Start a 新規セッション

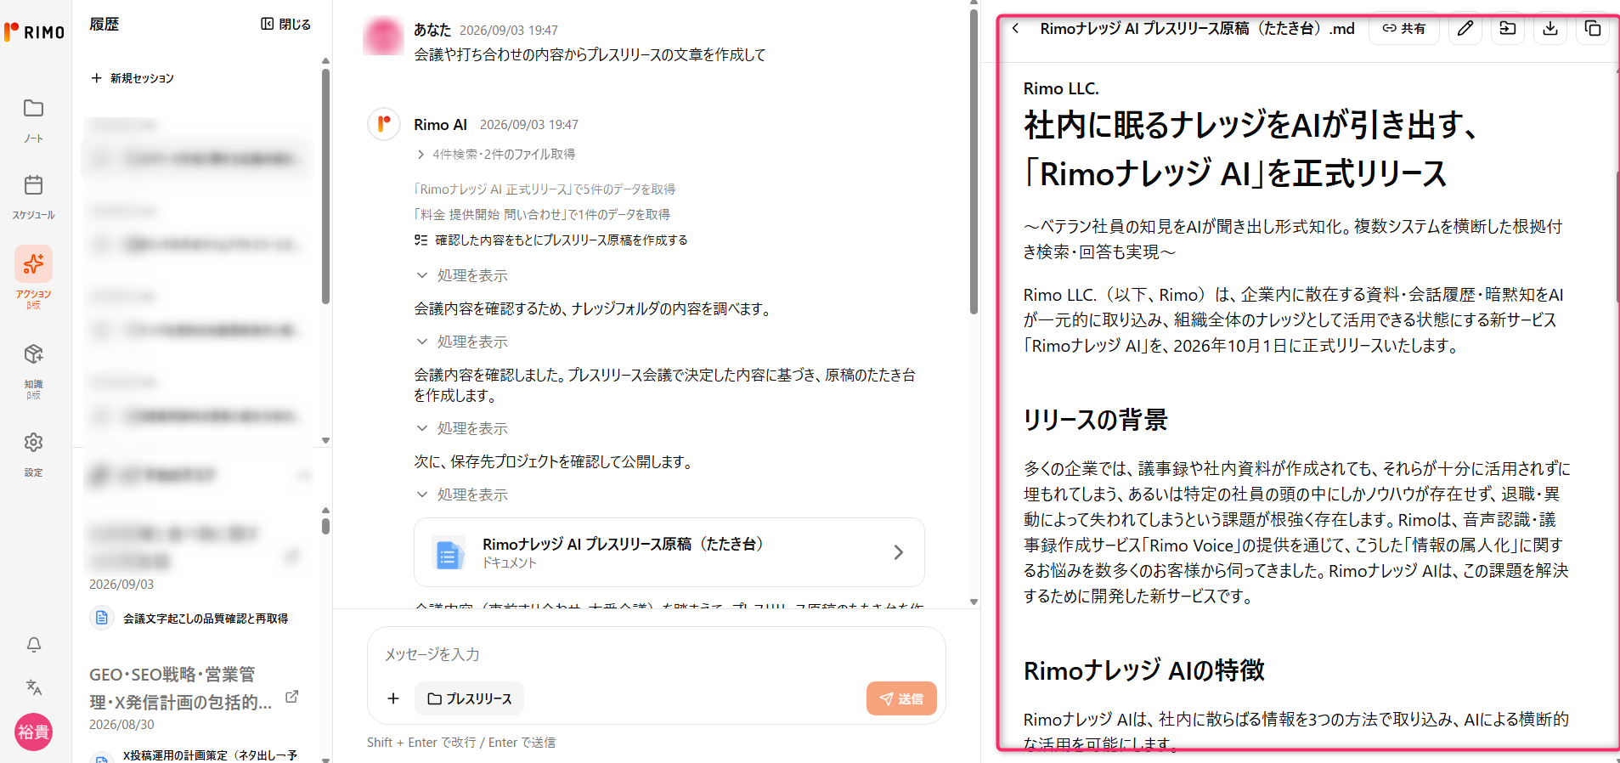pyautogui.click(x=133, y=78)
